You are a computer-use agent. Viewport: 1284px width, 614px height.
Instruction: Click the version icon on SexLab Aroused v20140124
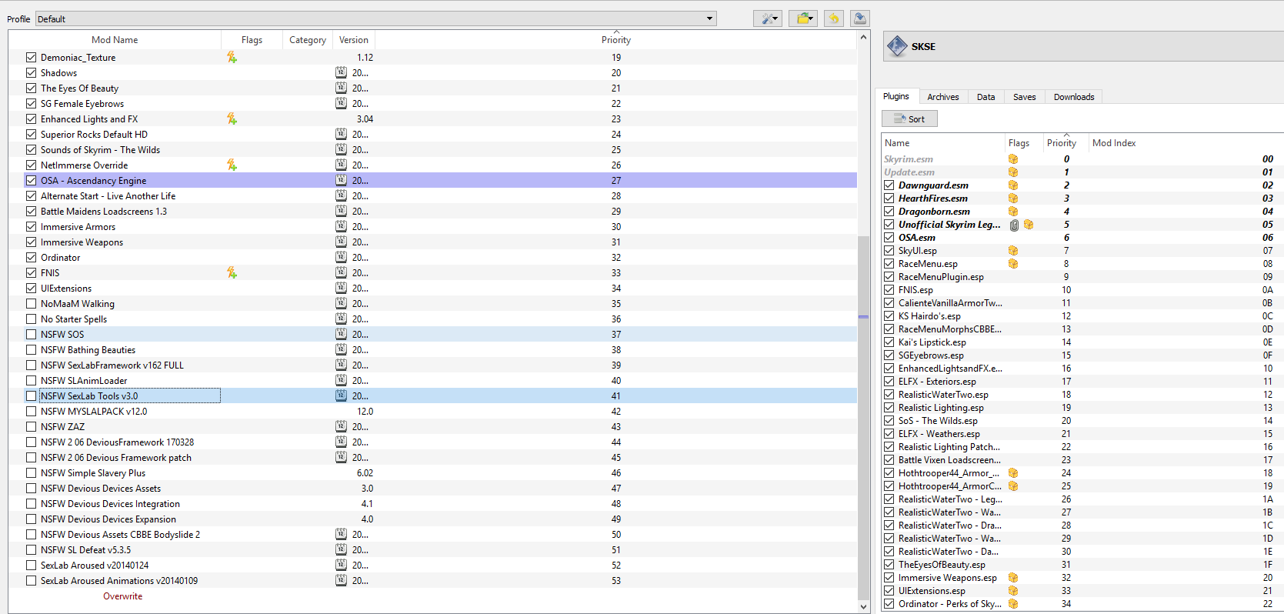click(341, 565)
